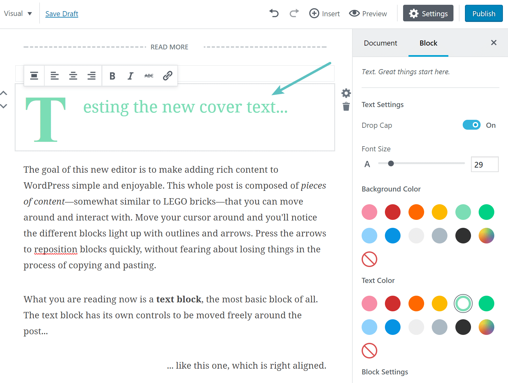Apply italic formatting to text
This screenshot has height=383, width=508.
[130, 76]
